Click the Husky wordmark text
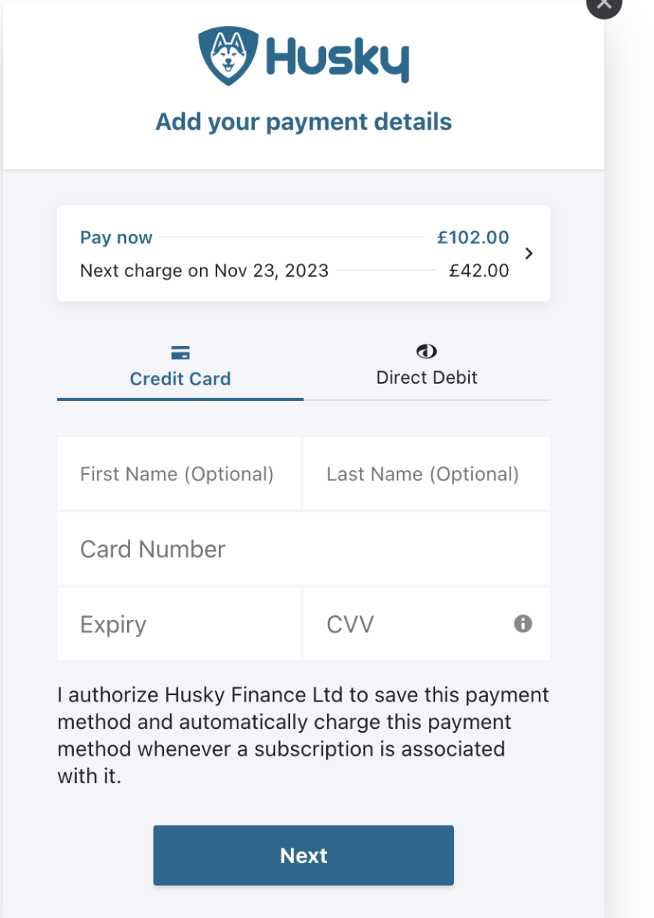Viewport: 654px width, 918px height. (x=338, y=57)
